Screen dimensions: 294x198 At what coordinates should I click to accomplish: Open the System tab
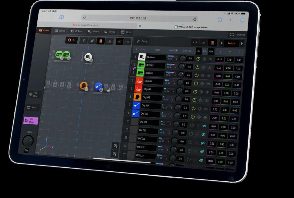[x=93, y=32]
